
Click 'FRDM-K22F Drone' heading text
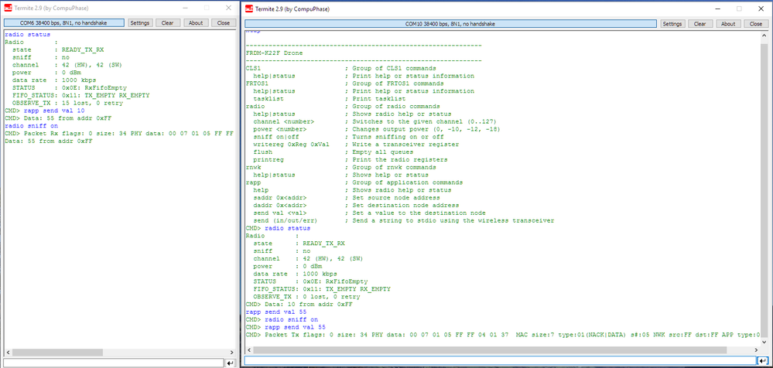[x=274, y=53]
